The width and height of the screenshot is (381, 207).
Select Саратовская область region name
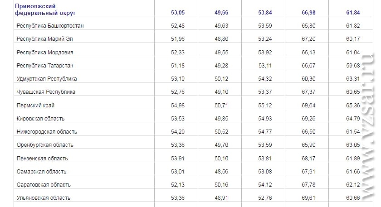[x=44, y=185]
